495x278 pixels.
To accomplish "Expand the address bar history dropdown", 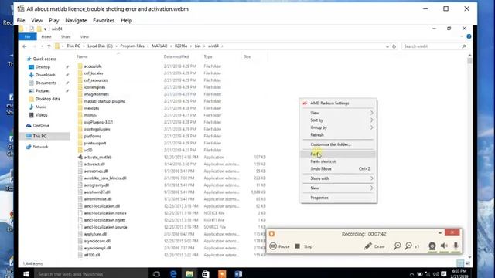I will [x=387, y=46].
